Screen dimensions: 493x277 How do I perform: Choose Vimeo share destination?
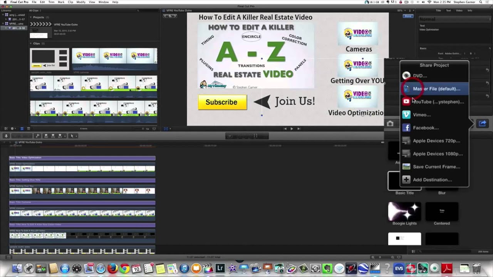434,115
